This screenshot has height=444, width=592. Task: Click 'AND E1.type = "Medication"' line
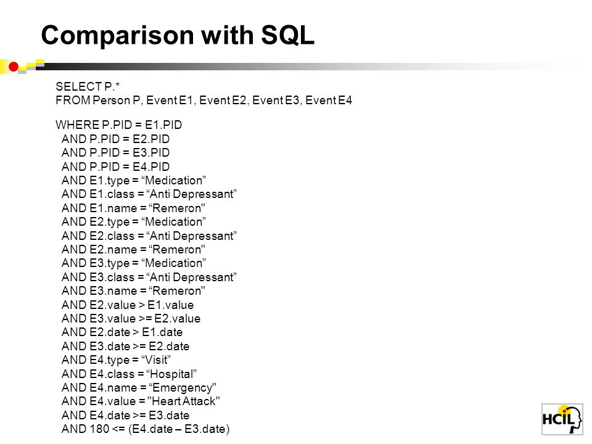(x=134, y=181)
